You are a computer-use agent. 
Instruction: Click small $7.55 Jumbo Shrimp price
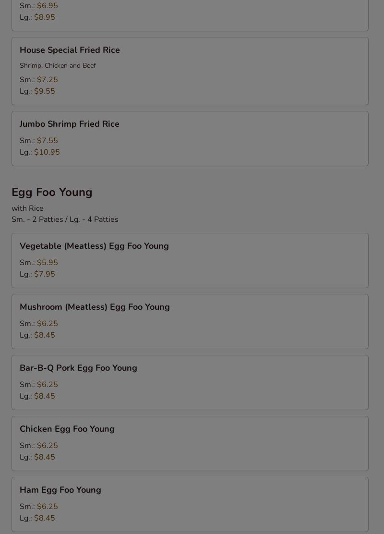(48, 140)
